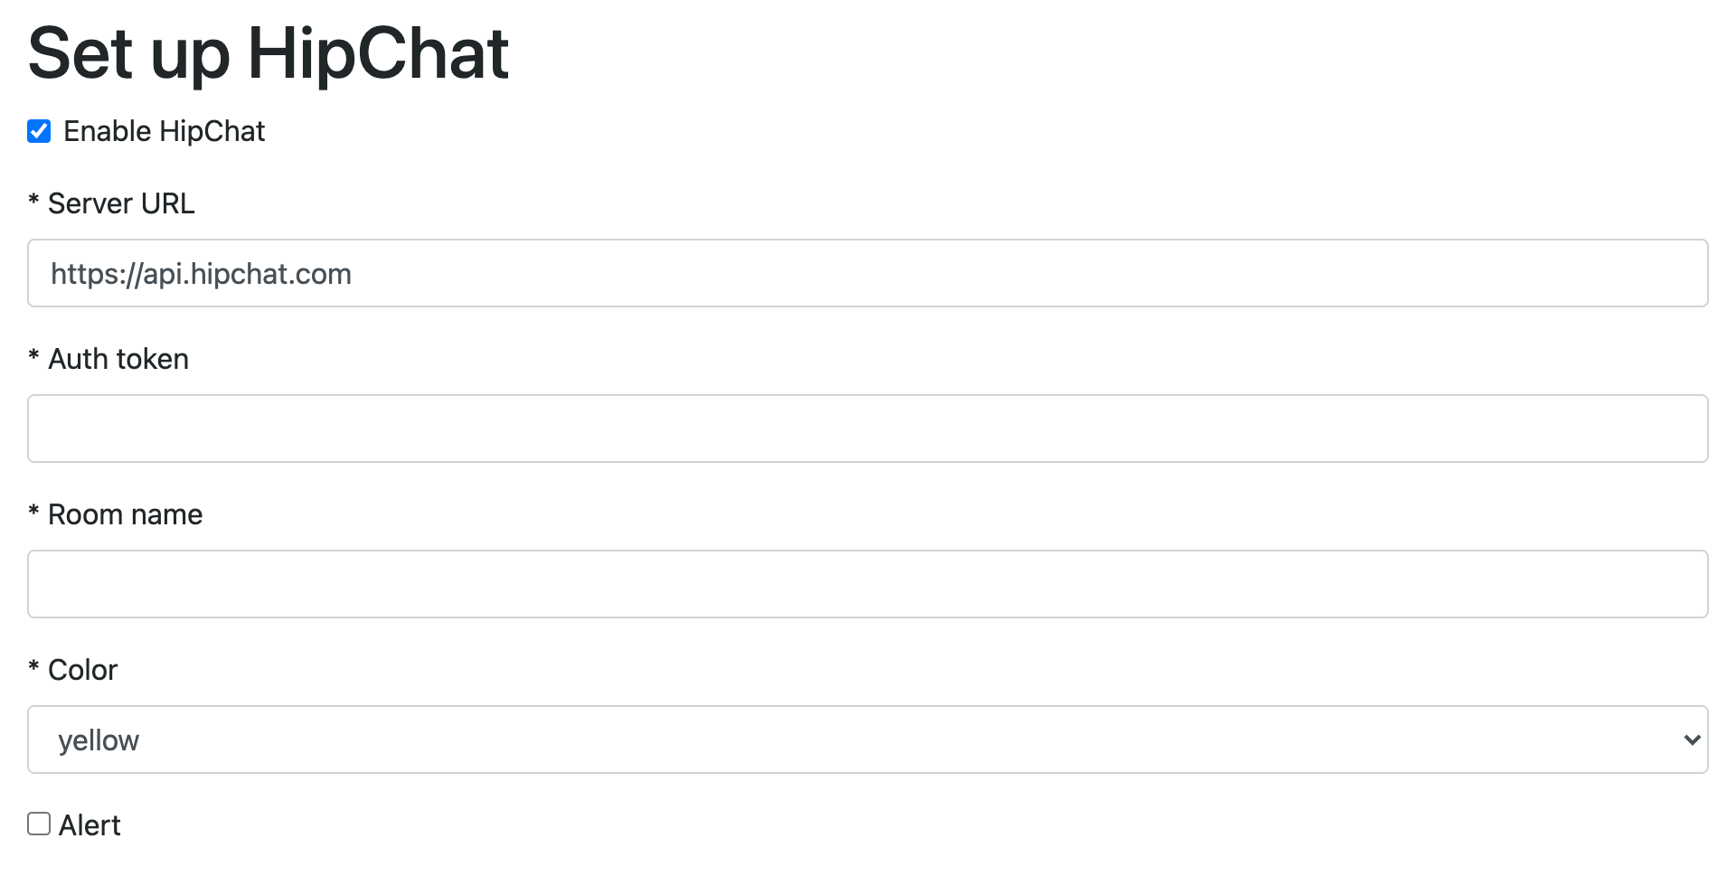
Task: Click the Enable HipChat label
Action: 164,131
